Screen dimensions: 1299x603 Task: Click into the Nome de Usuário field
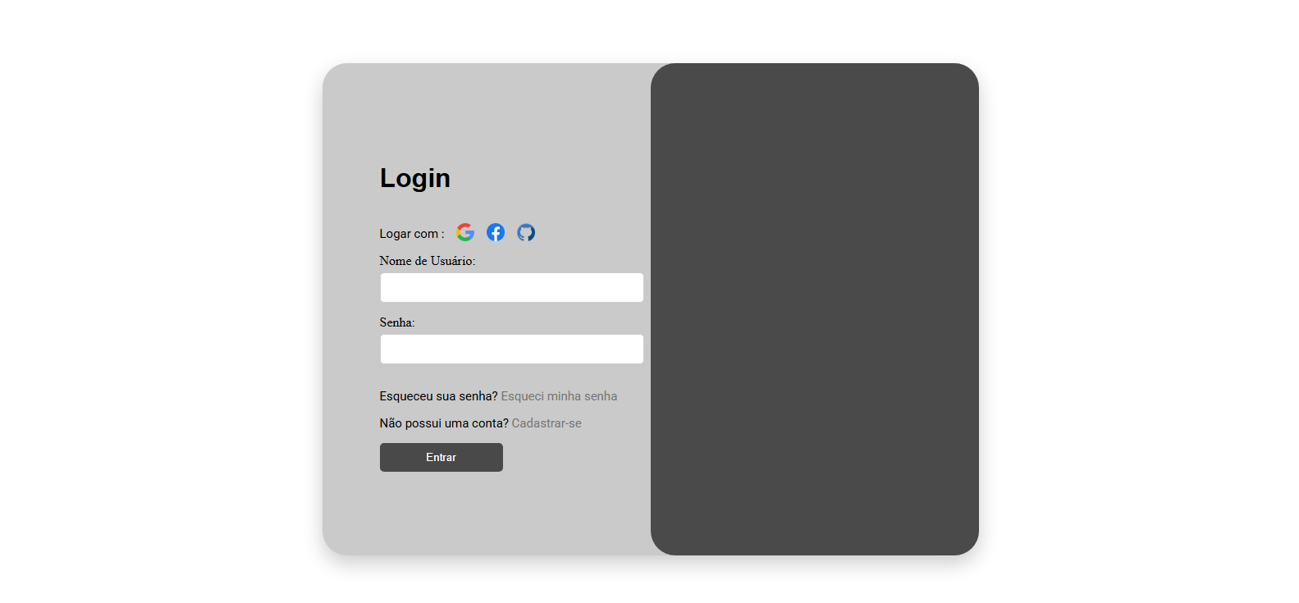(511, 287)
